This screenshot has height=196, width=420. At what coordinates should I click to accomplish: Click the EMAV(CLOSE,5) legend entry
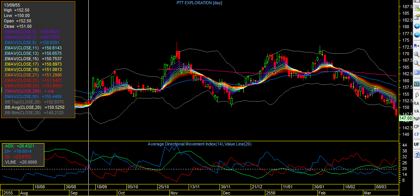tap(31, 32)
